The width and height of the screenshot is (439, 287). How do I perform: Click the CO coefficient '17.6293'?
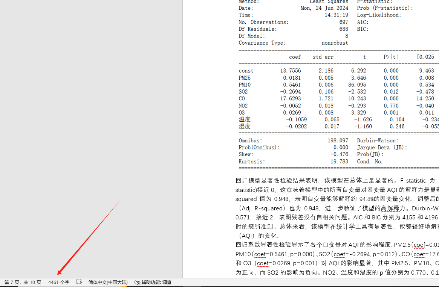click(x=291, y=98)
